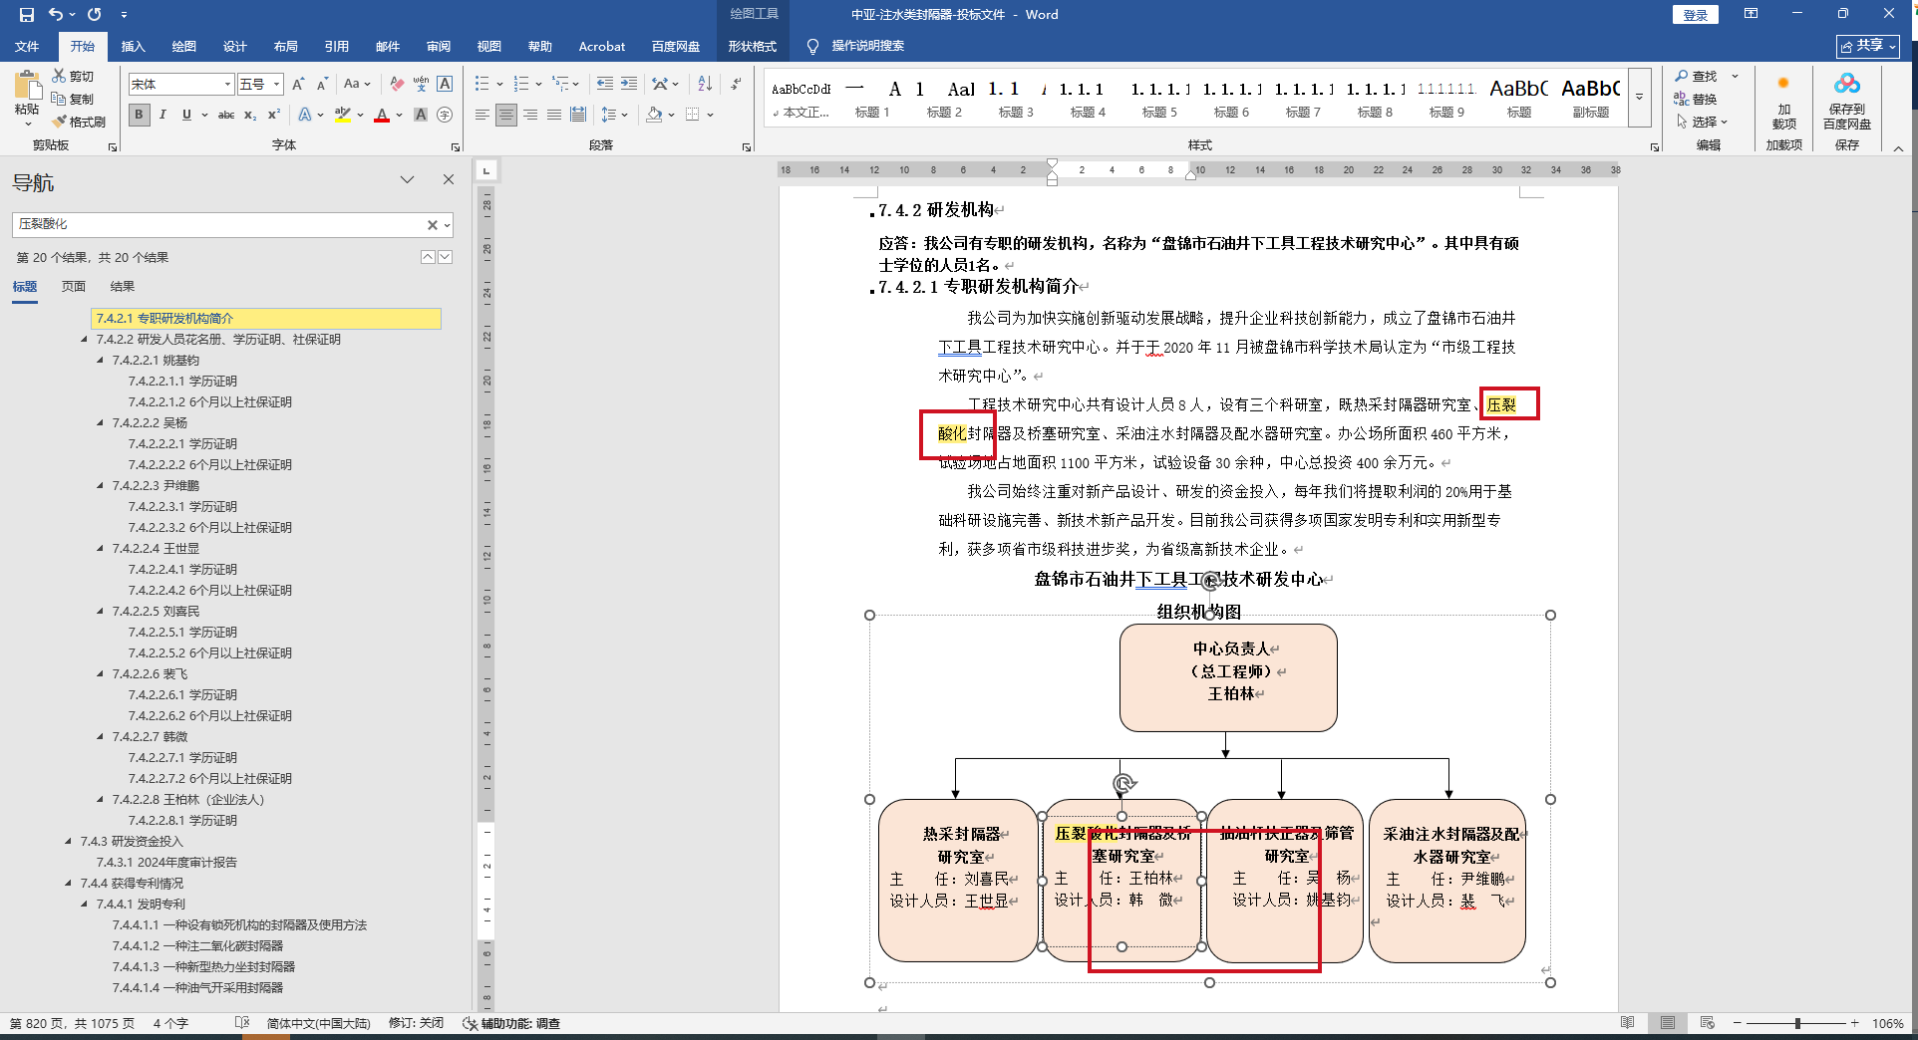Save the document from the quick access toolbar
Screen dimensions: 1918x1040
click(27, 15)
